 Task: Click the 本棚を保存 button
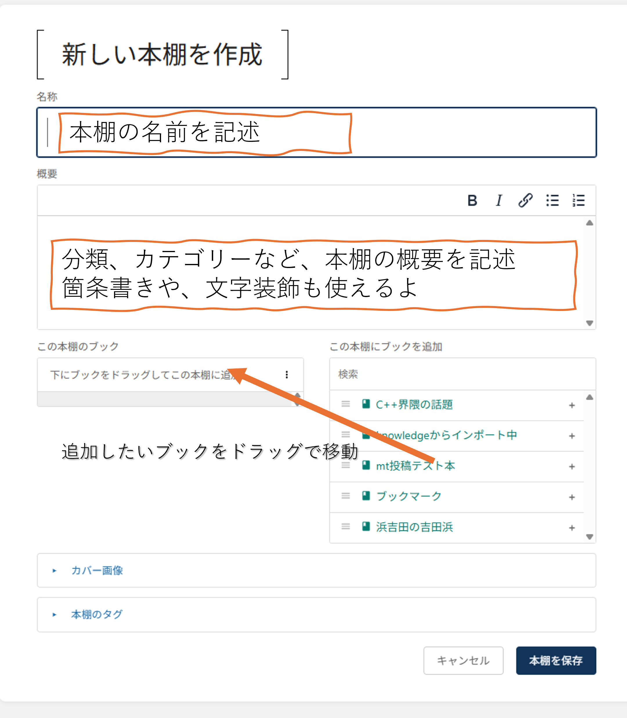[x=556, y=660]
